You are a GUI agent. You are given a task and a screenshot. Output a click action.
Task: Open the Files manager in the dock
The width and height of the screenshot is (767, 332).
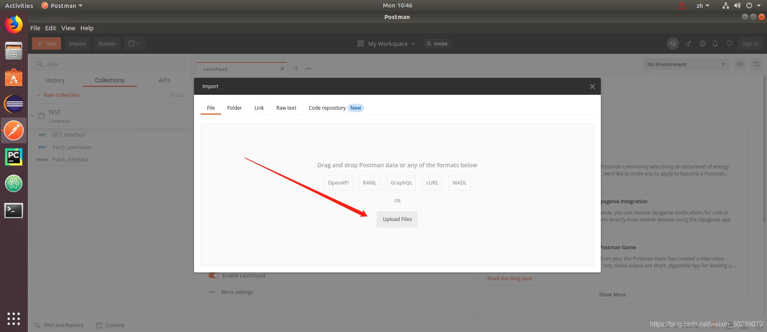pos(14,51)
